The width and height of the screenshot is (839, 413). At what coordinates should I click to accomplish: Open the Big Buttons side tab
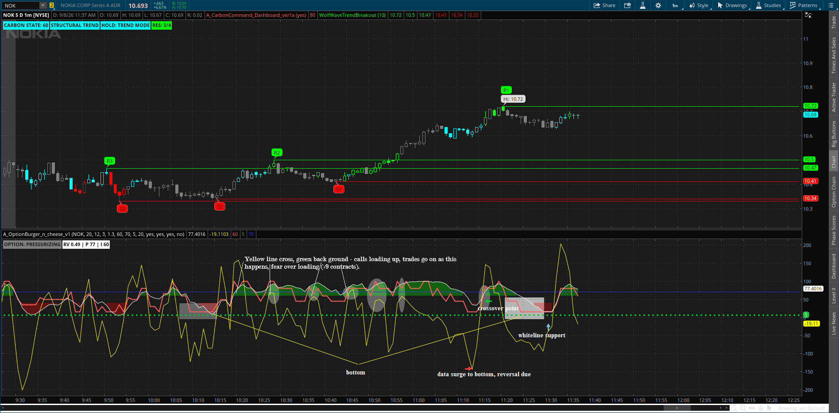pyautogui.click(x=834, y=134)
